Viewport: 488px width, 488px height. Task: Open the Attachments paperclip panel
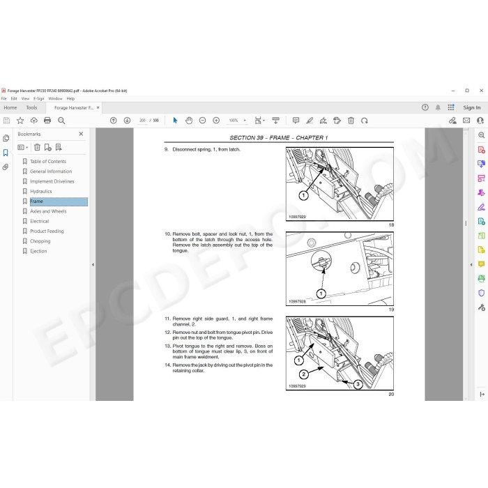click(x=6, y=167)
